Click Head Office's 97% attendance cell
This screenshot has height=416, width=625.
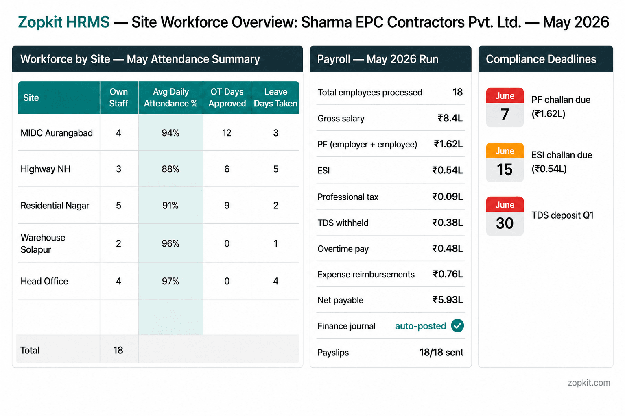pyautogui.click(x=170, y=281)
